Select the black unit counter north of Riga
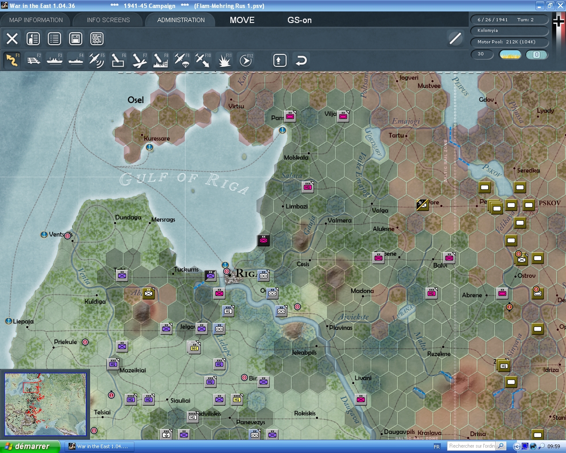This screenshot has width=566, height=453. (264, 240)
